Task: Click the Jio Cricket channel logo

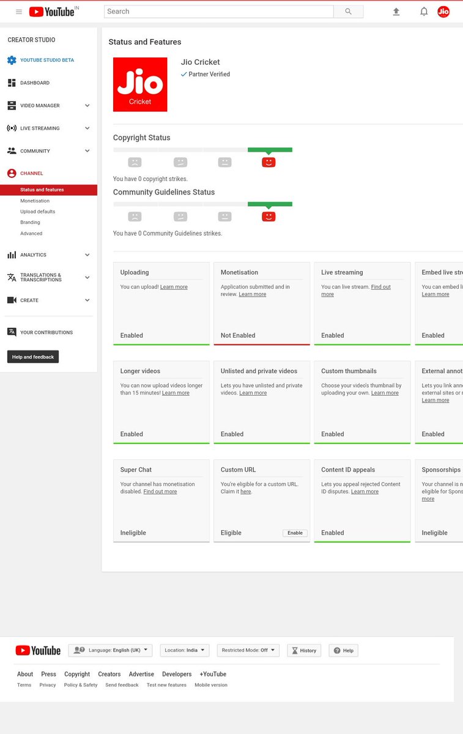Action: point(140,84)
